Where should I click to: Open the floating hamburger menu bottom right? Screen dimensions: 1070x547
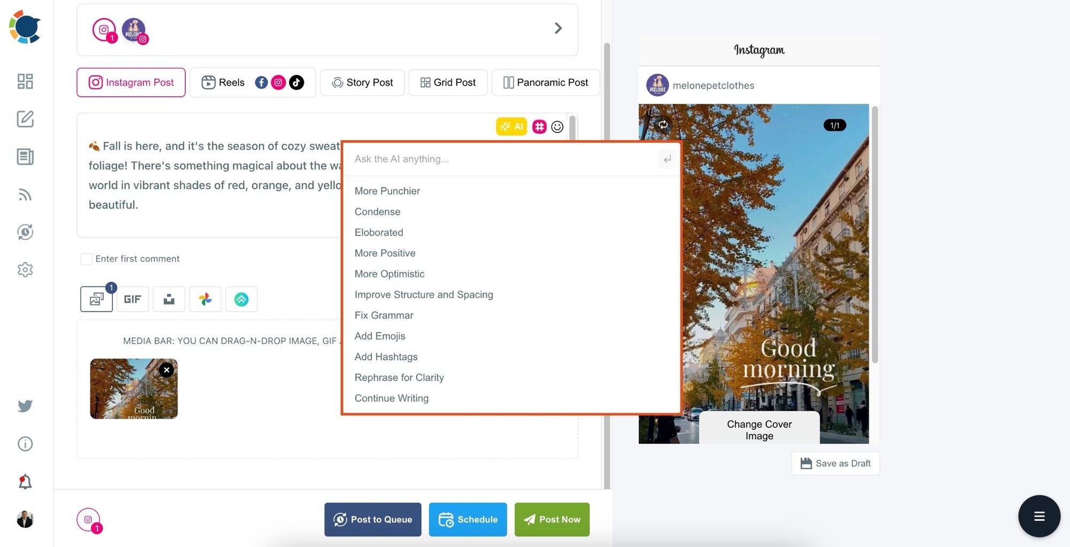pyautogui.click(x=1038, y=516)
